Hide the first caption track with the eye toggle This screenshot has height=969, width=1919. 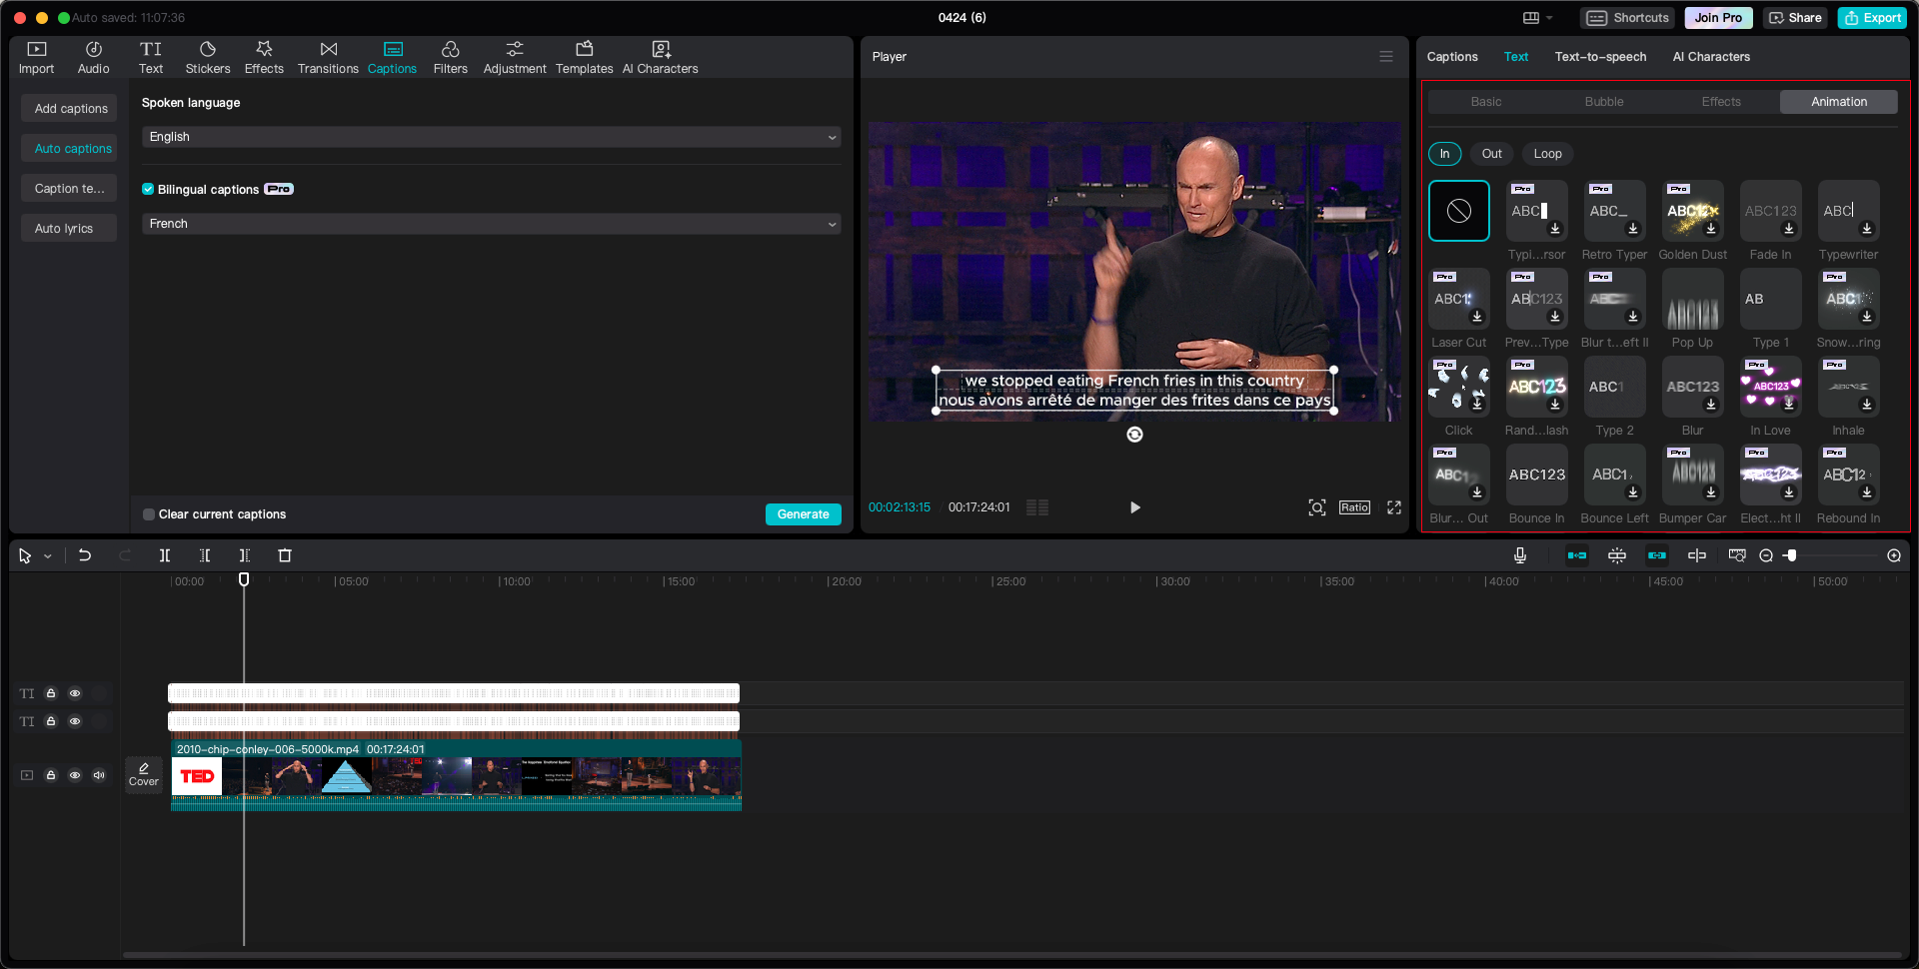74,693
